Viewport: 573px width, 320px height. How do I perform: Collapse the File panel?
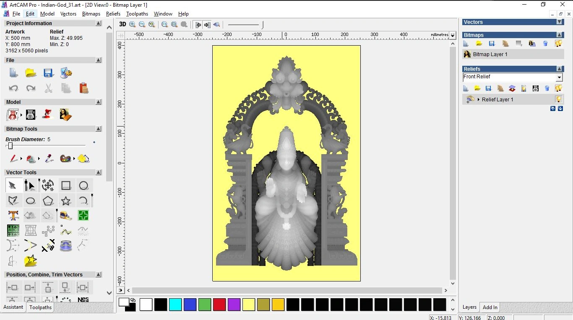coord(98,60)
